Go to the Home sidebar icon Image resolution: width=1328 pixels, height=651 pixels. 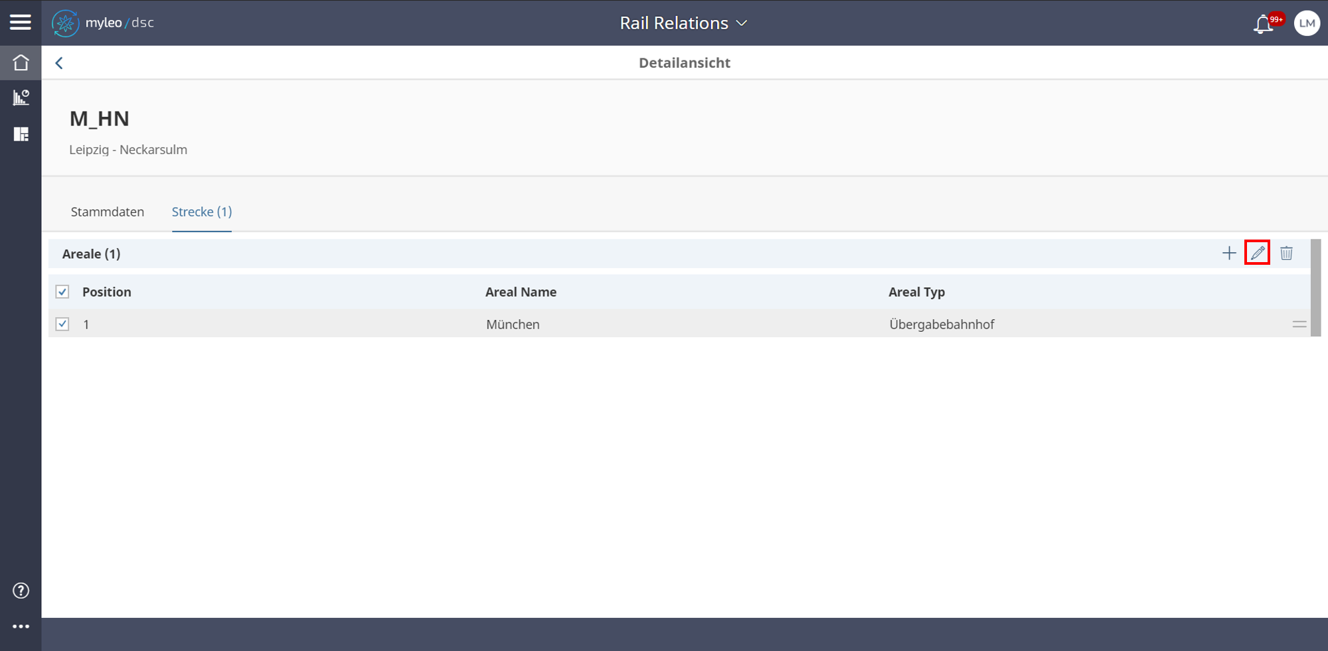point(21,62)
